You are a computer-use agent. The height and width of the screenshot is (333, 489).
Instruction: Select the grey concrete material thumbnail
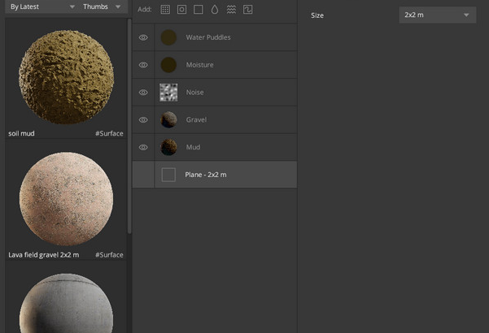click(66, 304)
